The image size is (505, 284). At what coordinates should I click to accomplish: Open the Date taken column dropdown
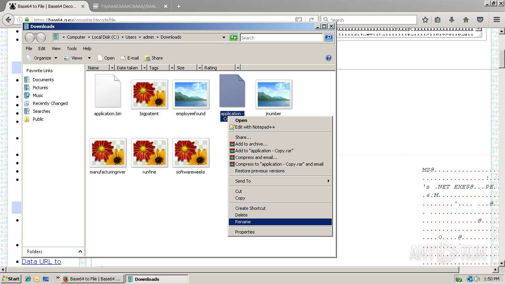[144, 68]
